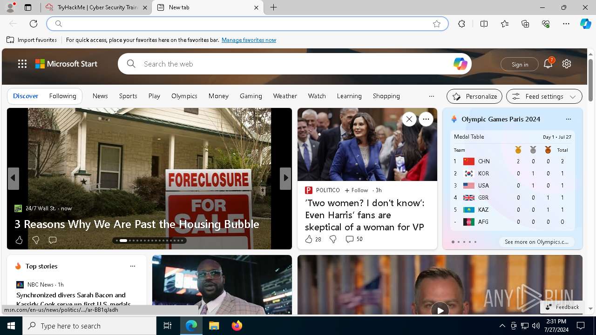Open the 50 comments on Politico article
This screenshot has width=596, height=335.
[x=354, y=239]
